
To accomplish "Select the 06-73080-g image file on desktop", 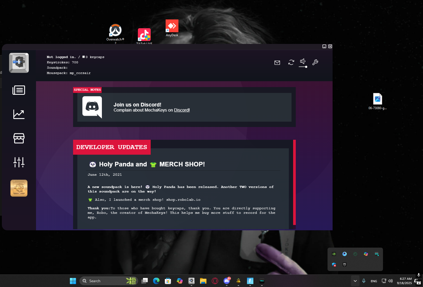I will pyautogui.click(x=378, y=101).
